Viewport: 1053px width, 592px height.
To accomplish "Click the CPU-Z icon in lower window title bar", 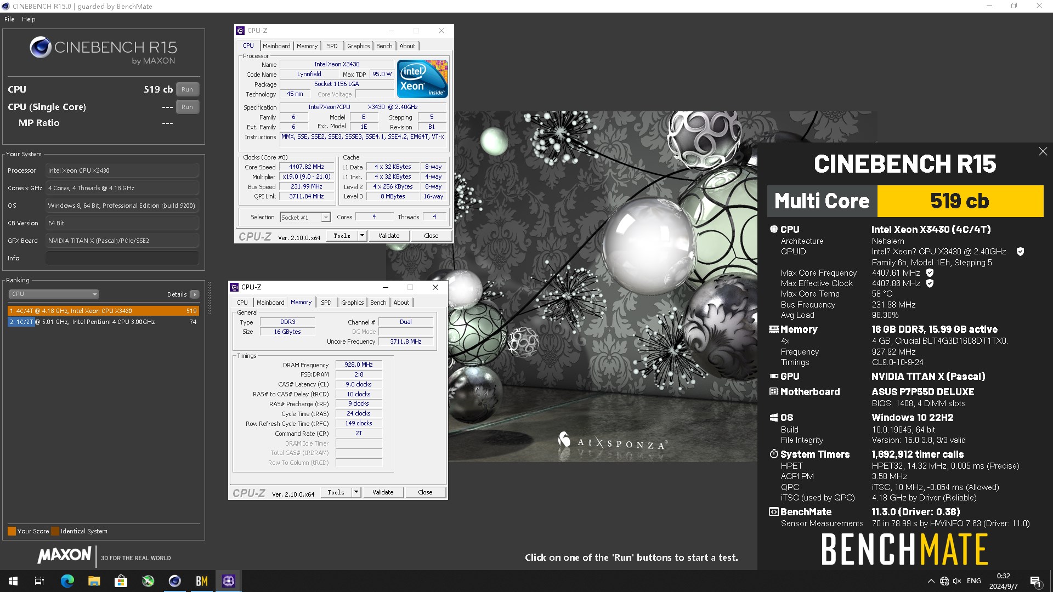I will pyautogui.click(x=234, y=287).
